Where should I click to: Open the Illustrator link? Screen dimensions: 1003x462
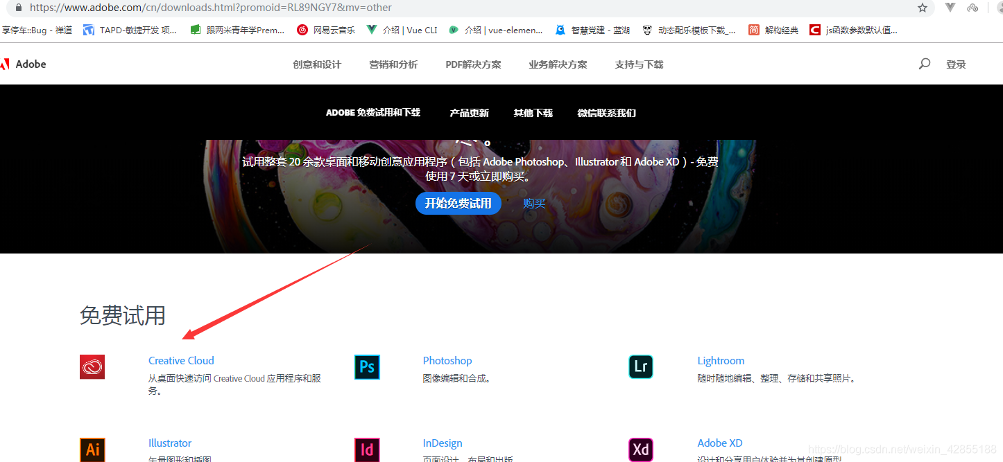170,443
